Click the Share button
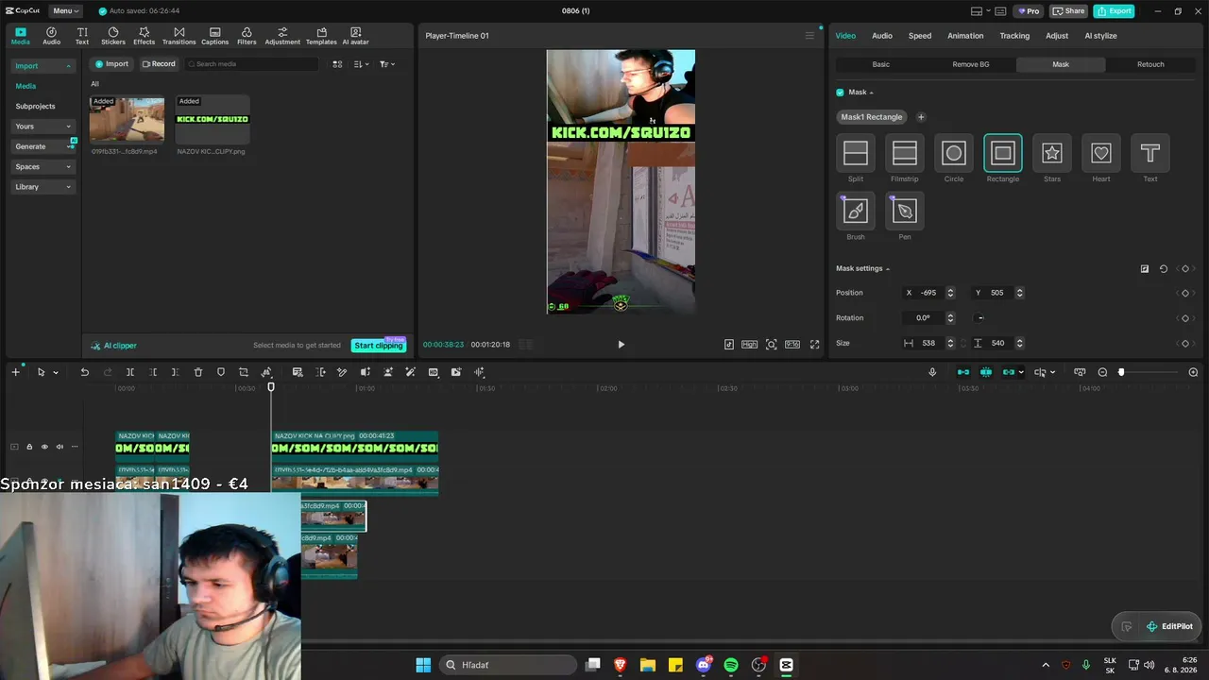 (1069, 11)
